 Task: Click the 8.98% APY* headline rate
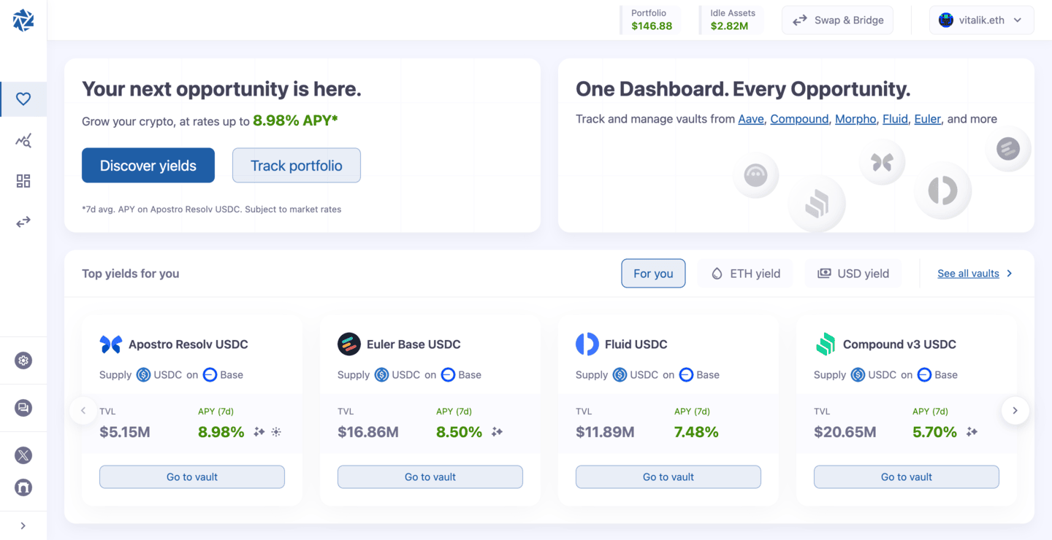(295, 120)
